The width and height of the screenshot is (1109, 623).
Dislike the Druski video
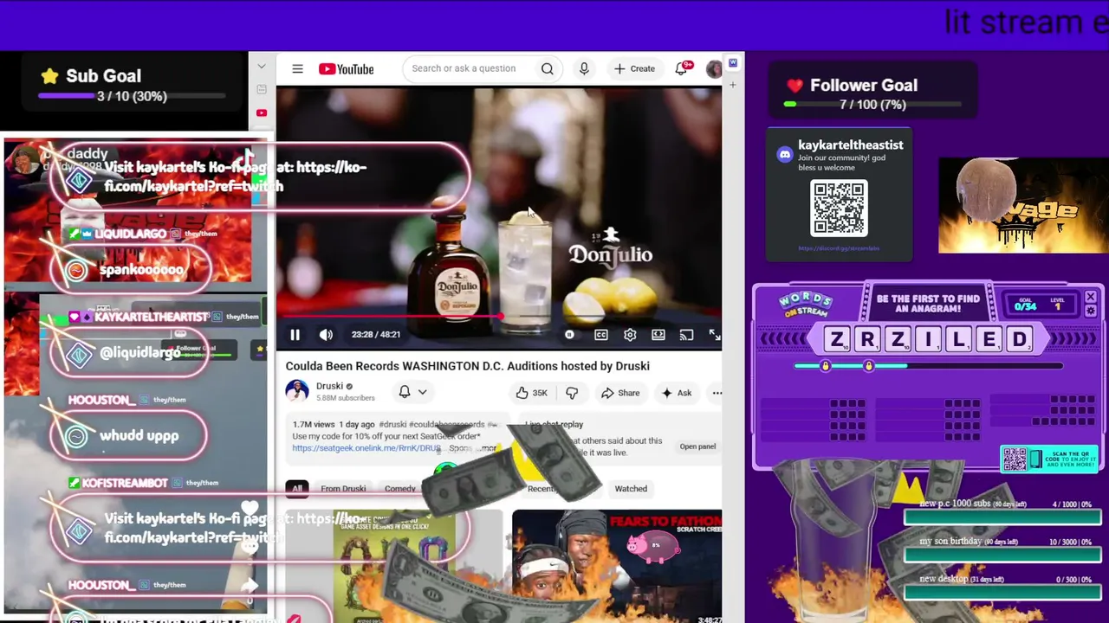coord(572,393)
